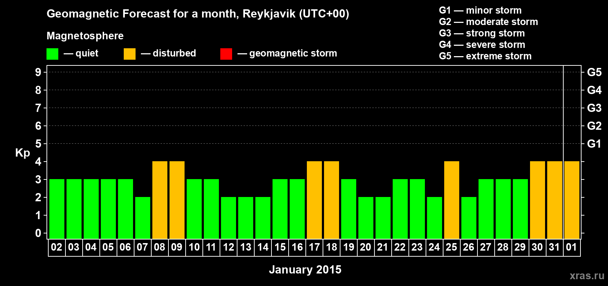Click the orange bar for day 25
Viewport: 608px width, 286px height.
pyautogui.click(x=452, y=200)
